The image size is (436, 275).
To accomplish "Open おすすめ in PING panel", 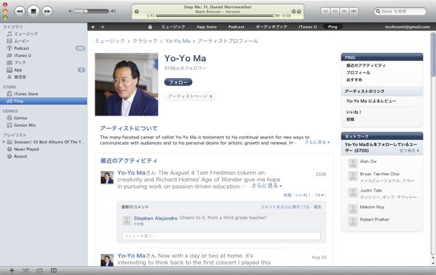I will pos(354,80).
